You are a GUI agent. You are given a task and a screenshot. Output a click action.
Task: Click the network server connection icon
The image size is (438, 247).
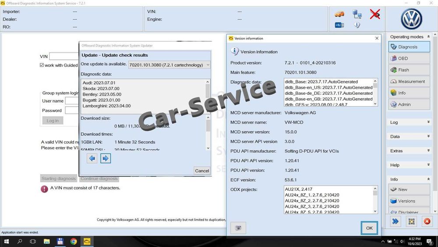357,14
